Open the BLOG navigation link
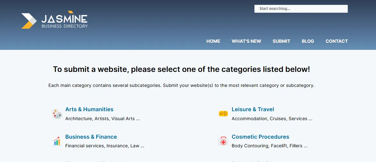The width and height of the screenshot is (376, 162). point(308,41)
